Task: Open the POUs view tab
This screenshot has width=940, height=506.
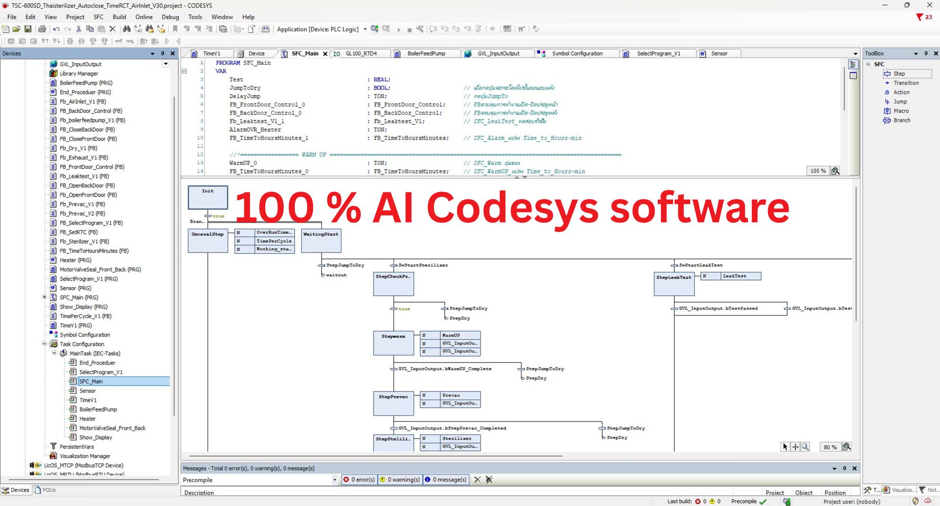Action: [x=45, y=490]
